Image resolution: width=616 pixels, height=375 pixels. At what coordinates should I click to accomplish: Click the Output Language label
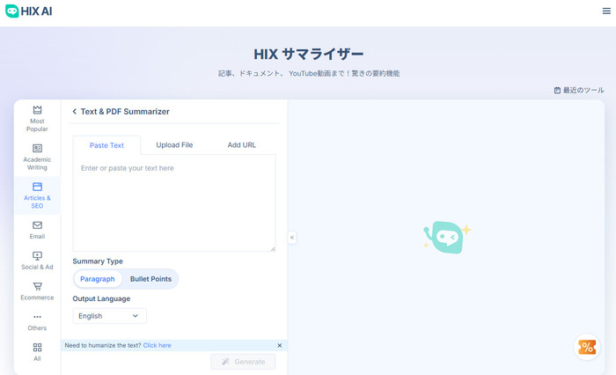[101, 298]
